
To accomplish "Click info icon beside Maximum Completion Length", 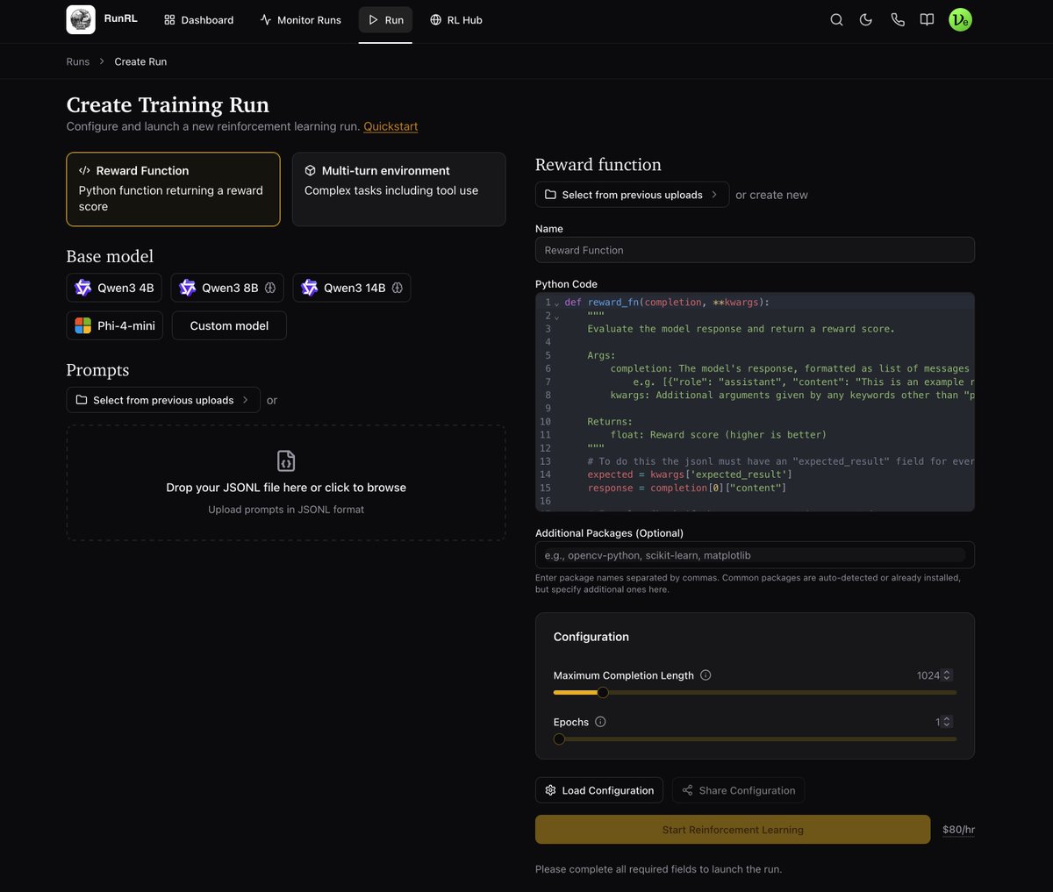I will (706, 675).
